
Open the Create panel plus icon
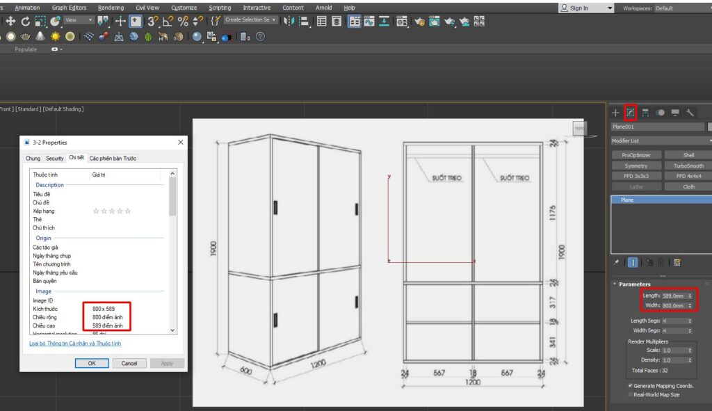(615, 112)
